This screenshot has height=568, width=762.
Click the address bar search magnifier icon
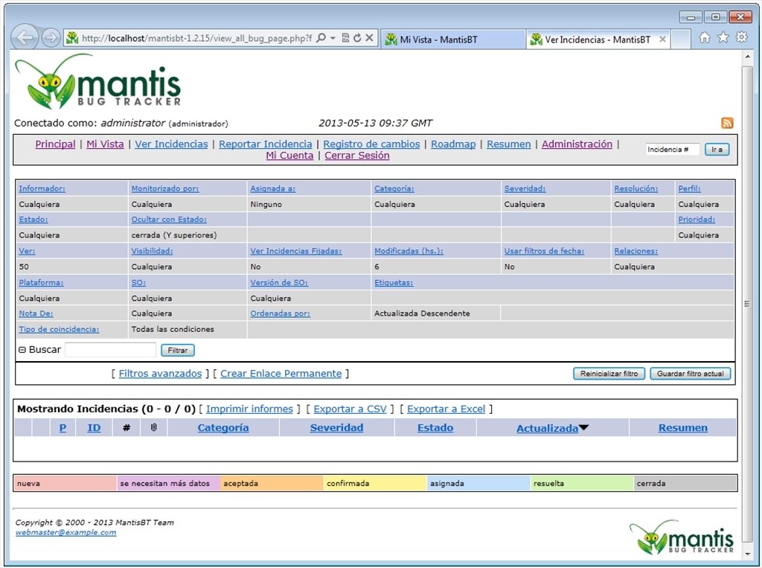(321, 38)
